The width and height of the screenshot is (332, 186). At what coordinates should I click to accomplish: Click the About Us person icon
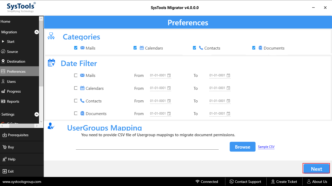coord(309,182)
